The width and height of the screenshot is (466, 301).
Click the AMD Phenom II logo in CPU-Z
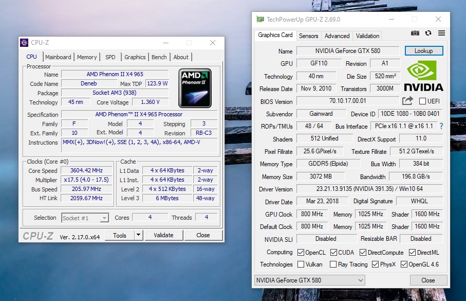(195, 88)
